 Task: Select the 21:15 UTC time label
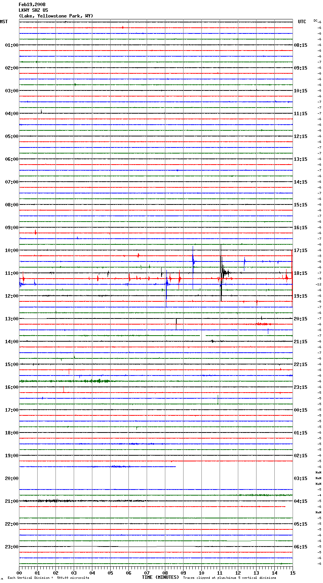click(x=301, y=342)
